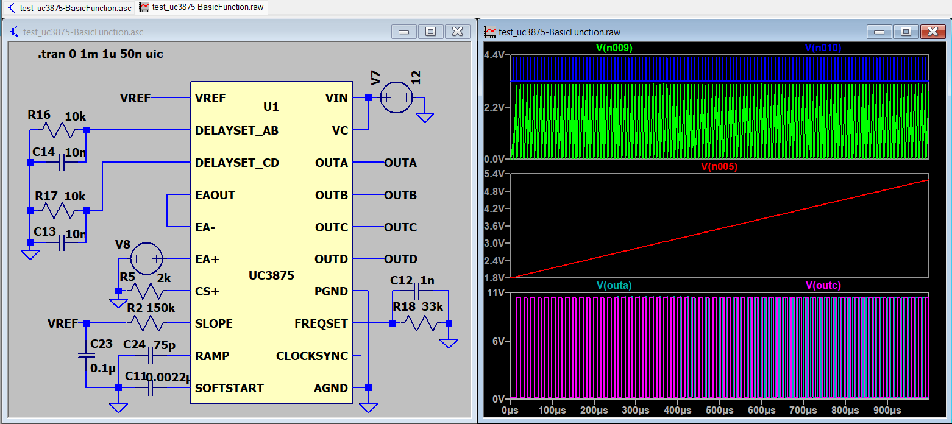Click the .tran simulation directive text
The height and width of the screenshot is (424, 952).
(100, 54)
